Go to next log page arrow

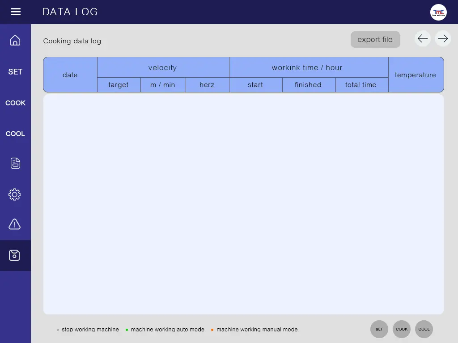(443, 39)
